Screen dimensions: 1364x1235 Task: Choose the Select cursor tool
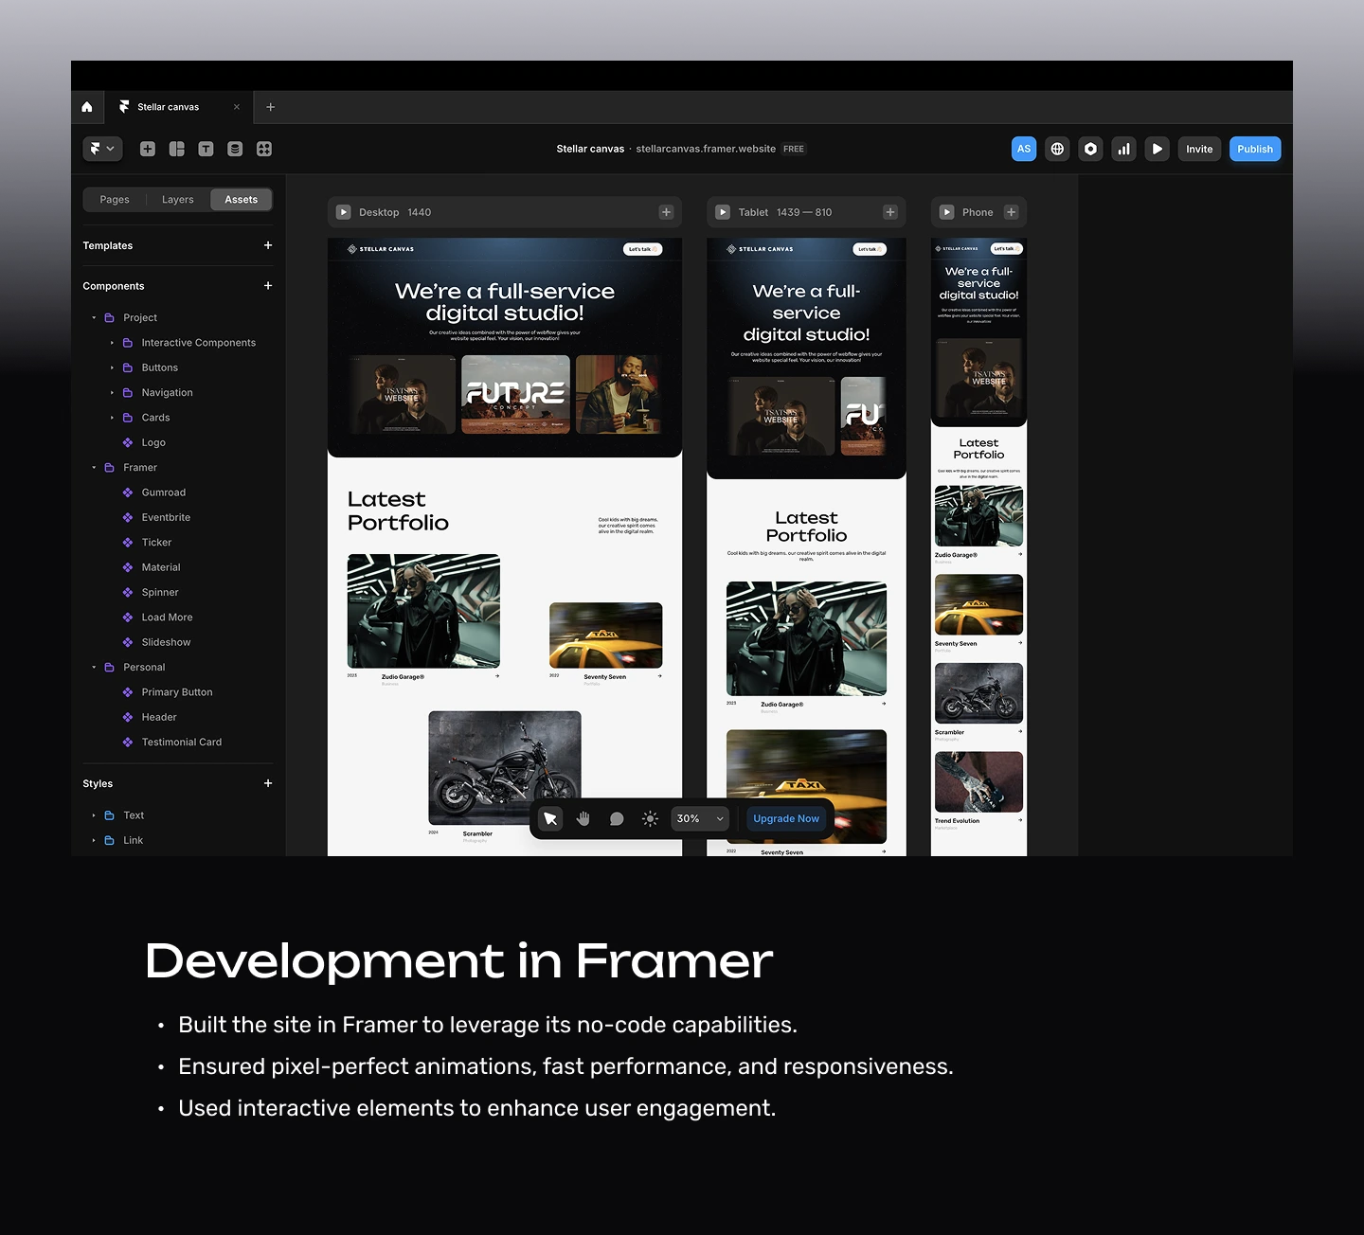550,818
